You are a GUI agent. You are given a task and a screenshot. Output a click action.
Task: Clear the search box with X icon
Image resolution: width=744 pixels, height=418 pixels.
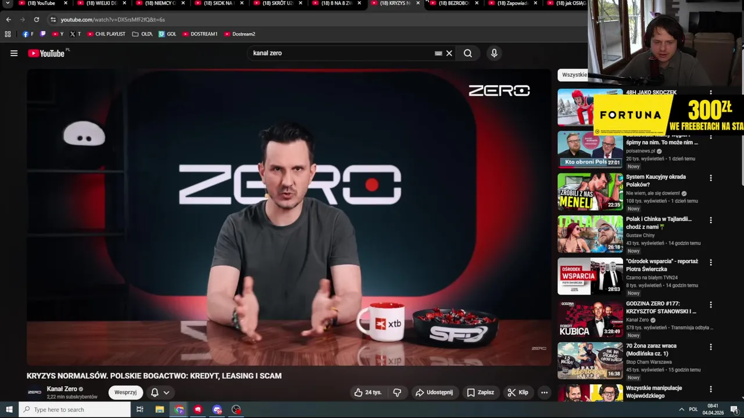click(449, 53)
